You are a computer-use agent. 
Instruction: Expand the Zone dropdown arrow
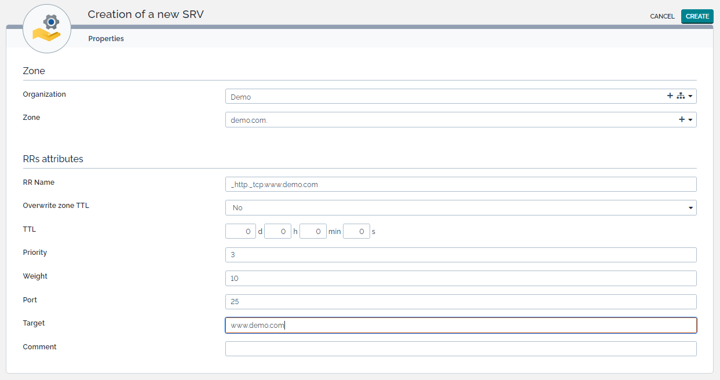[690, 120]
